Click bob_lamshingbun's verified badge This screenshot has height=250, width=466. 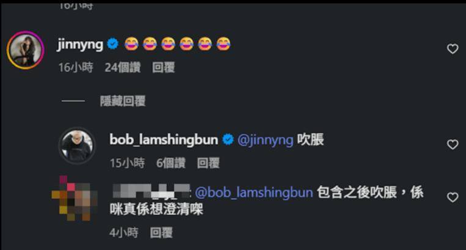click(x=228, y=139)
